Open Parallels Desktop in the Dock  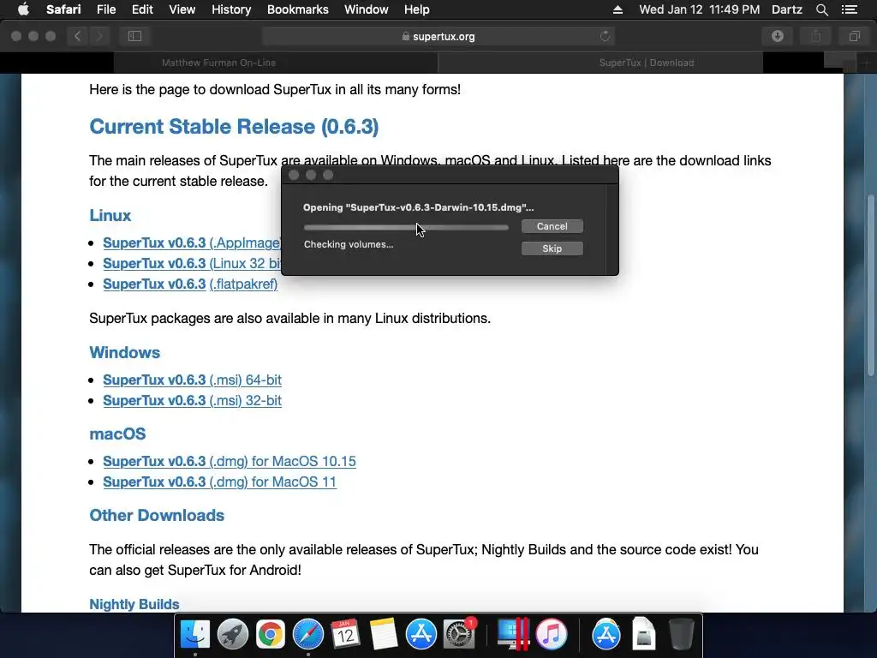point(513,634)
